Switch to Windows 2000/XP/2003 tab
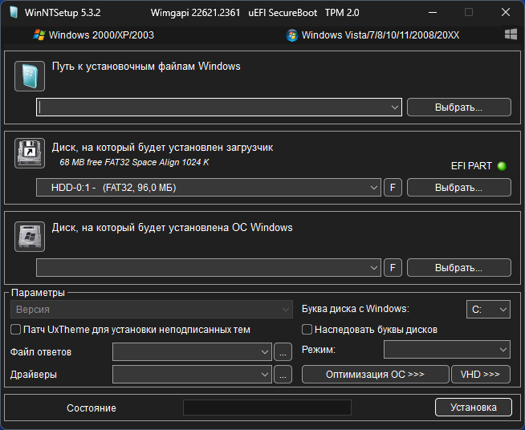This screenshot has width=525, height=430. click(x=94, y=35)
